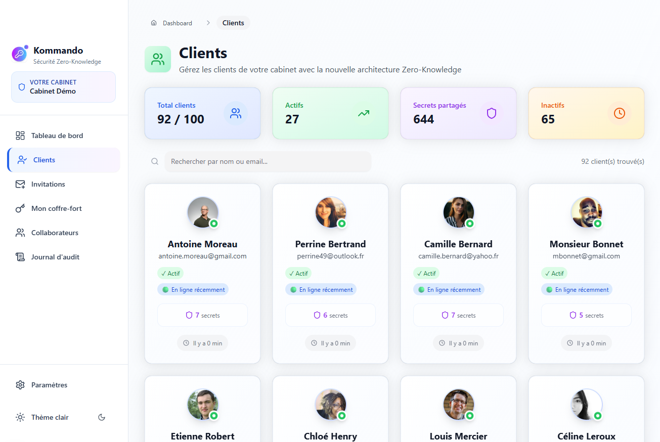Open the Secrets partagés stat card
660x442 pixels.
[459, 113]
